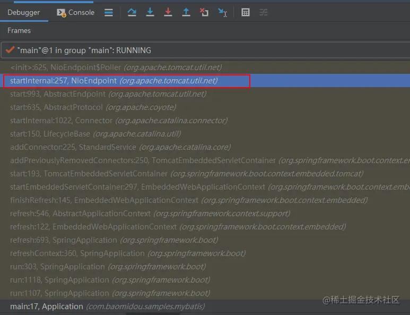410x315 pixels.
Task: Select frame refresh:122, EmbeddedWebApplicationContext
Action: [205, 226]
